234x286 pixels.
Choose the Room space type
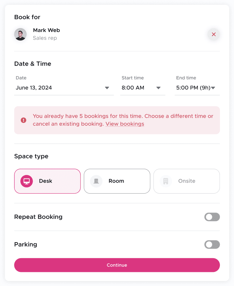tap(117, 181)
